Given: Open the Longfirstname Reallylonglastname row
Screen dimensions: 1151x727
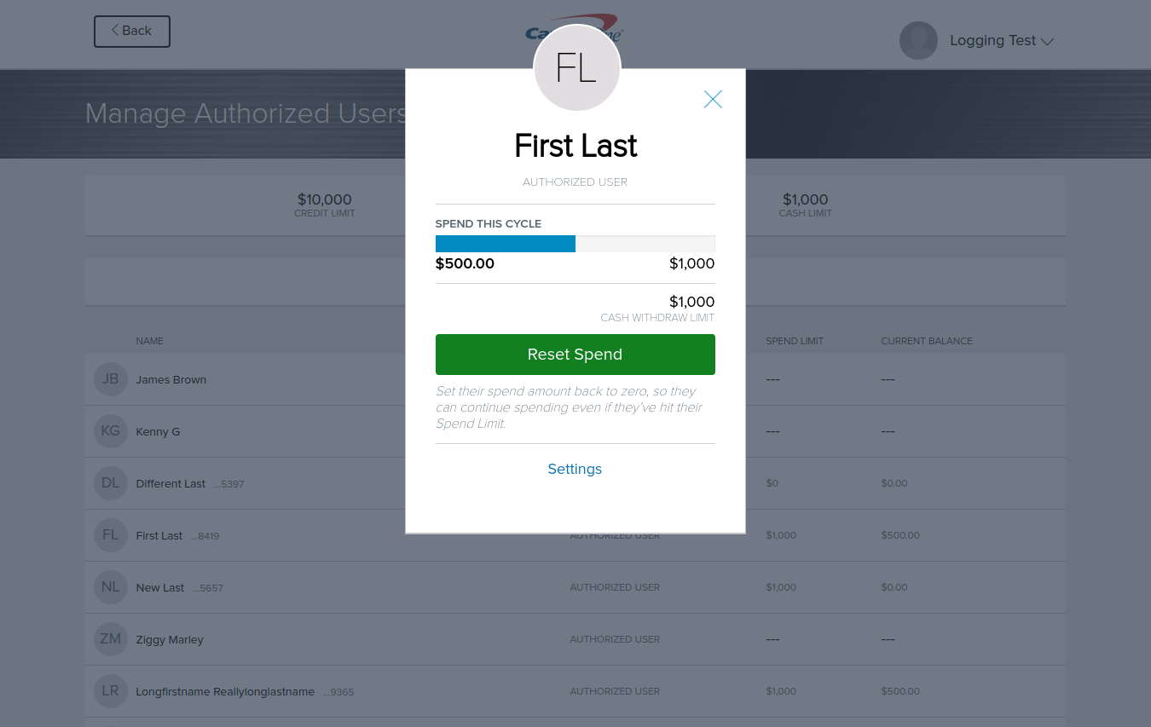Looking at the screenshot, I should click(225, 691).
